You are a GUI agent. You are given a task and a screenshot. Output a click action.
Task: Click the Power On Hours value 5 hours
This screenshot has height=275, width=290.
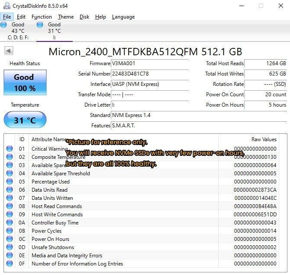(265, 105)
